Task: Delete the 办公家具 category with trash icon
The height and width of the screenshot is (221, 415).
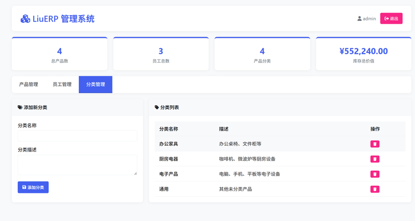Action: [x=375, y=144]
